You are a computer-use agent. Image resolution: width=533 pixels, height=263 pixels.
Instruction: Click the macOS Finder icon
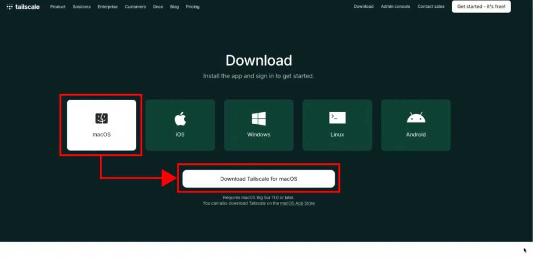point(101,119)
